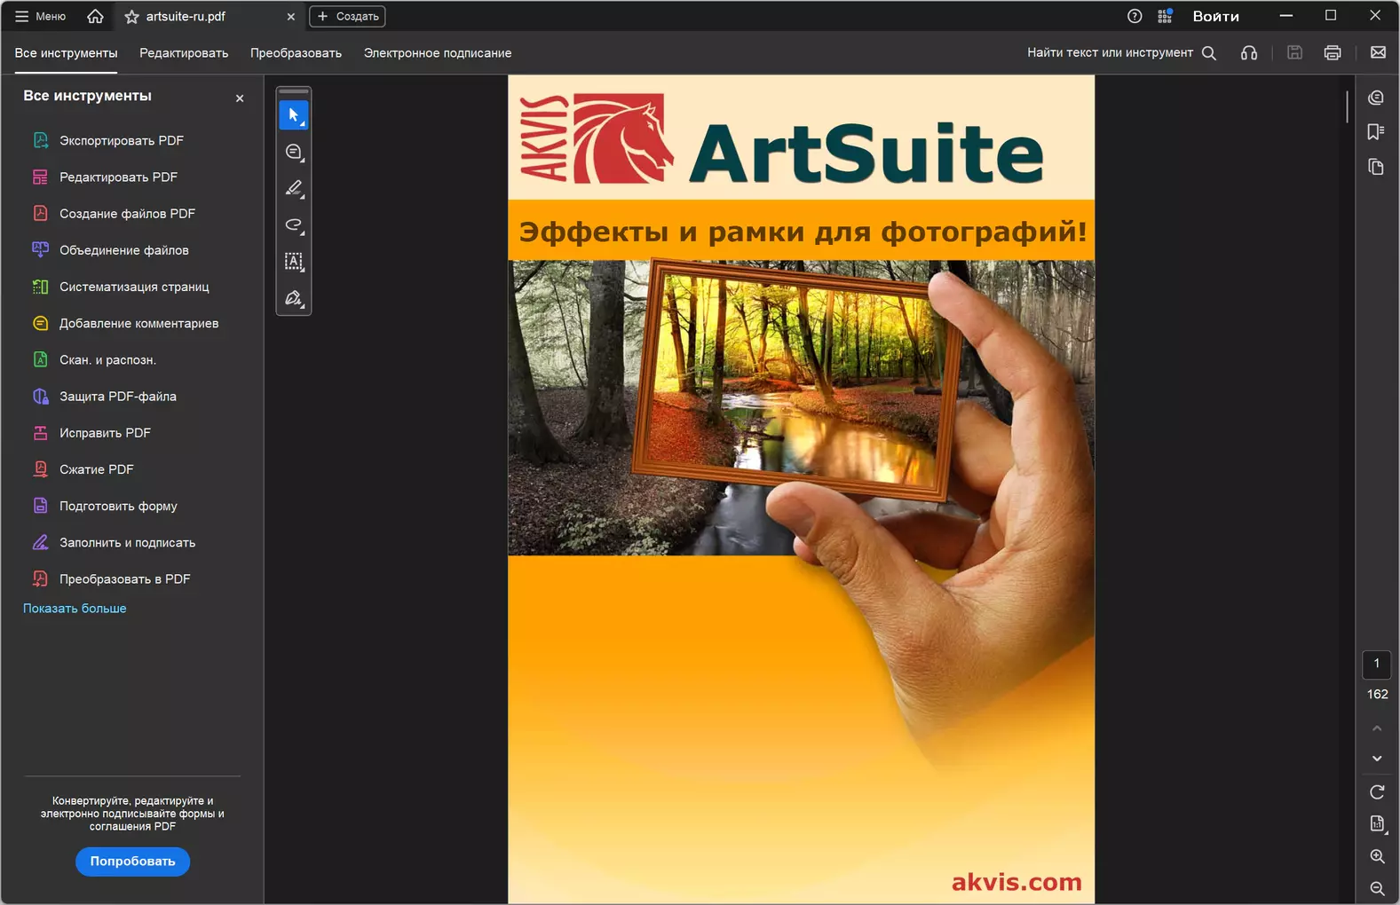Click the akvis.com text on the page

tap(1016, 882)
